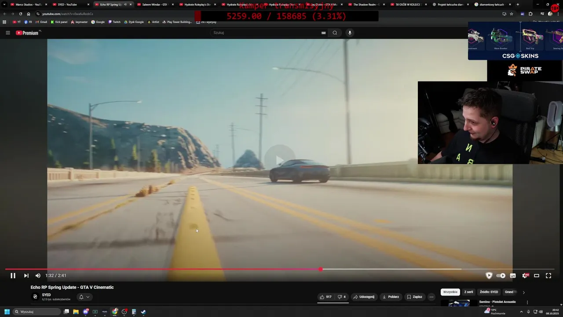Go to browser home page
563x317 pixels.
coord(29,14)
